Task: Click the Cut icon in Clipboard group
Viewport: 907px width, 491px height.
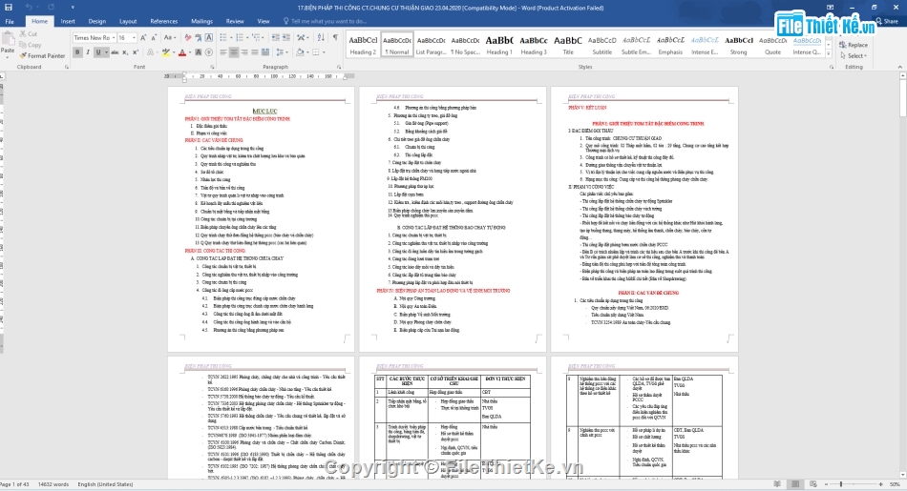Action: 23,34
